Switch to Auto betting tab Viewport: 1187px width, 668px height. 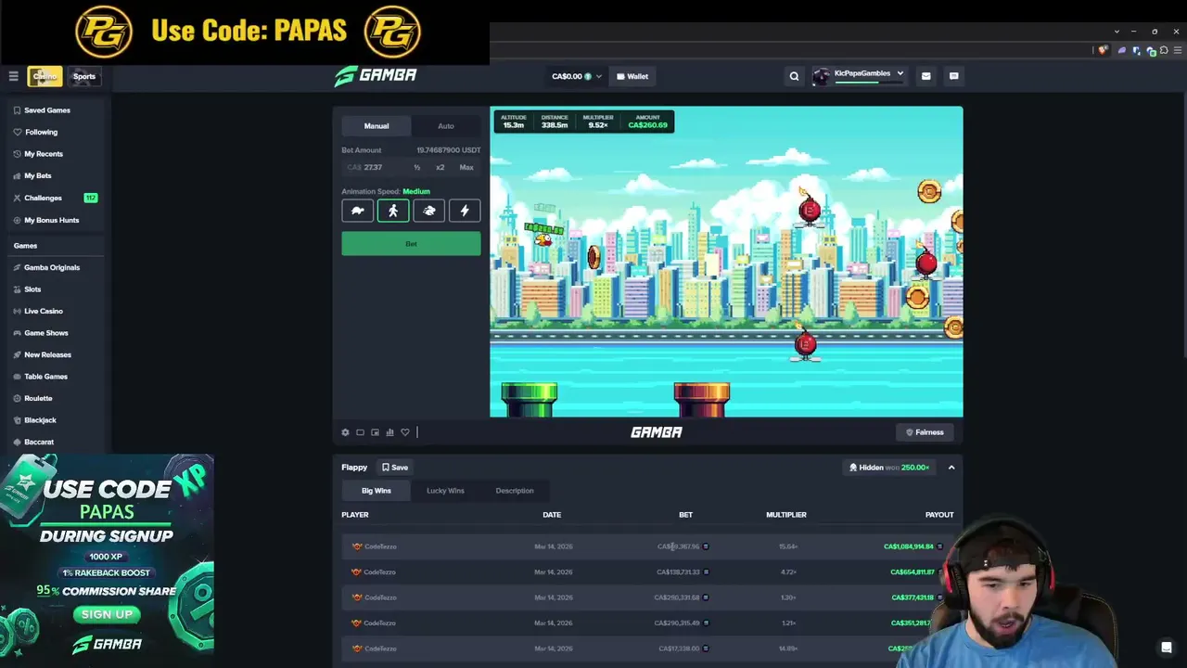click(x=446, y=126)
